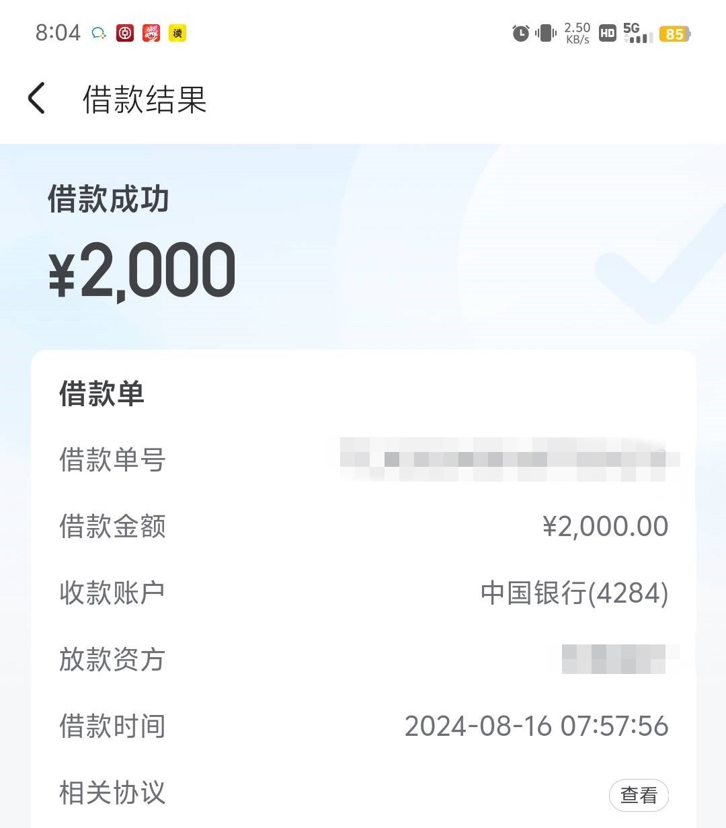The height and width of the screenshot is (828, 726).
Task: Tap the 借款结果 page title
Action: pyautogui.click(x=145, y=100)
